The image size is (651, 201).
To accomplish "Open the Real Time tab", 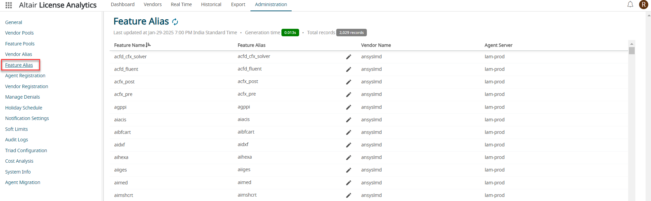I will coord(181,4).
